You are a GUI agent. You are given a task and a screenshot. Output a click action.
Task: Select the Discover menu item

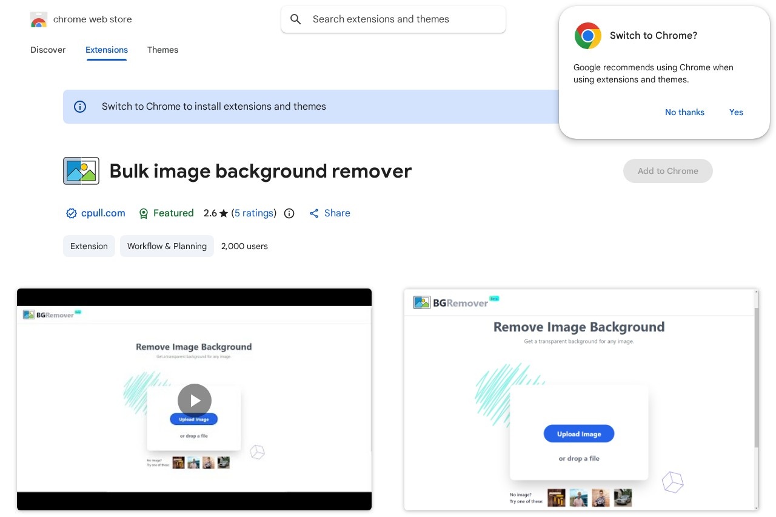pos(48,50)
